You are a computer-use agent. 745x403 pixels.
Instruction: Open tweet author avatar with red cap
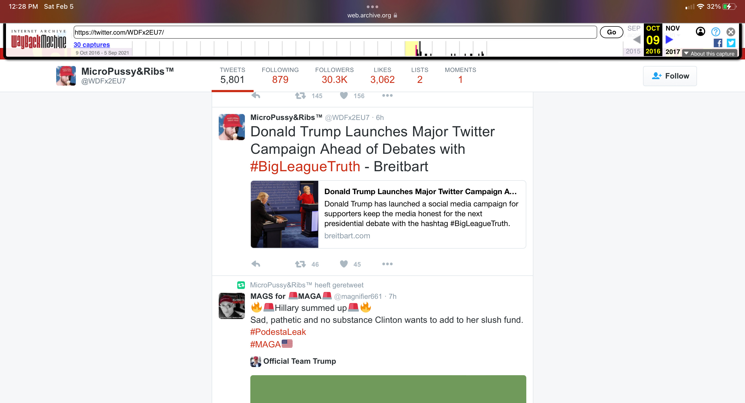pos(232,127)
